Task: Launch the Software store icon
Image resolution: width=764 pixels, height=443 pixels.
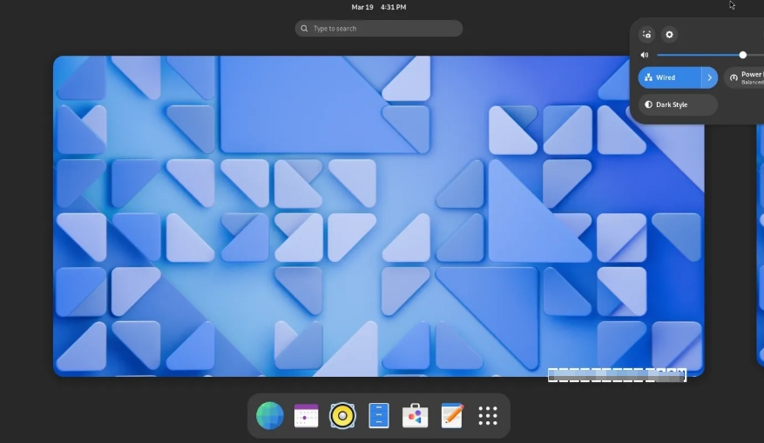Action: 416,416
